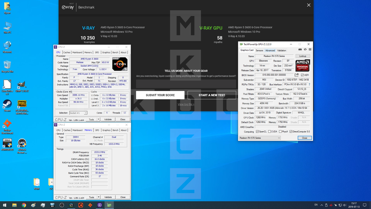Open the LibreOffice 6.1 desktop icon
371x209 pixels.
(7, 88)
